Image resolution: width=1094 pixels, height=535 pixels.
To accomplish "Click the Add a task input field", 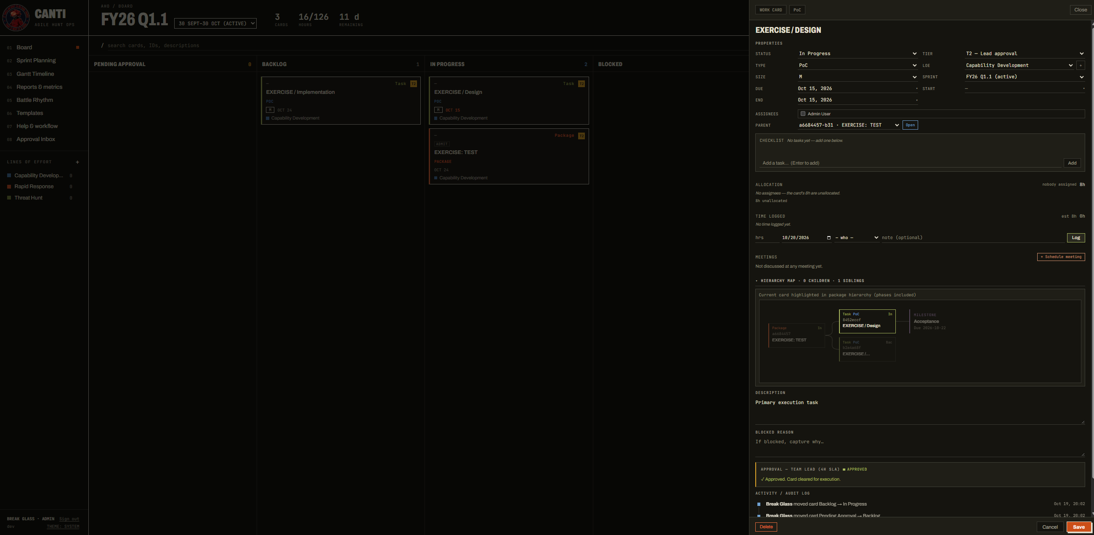I will [910, 163].
